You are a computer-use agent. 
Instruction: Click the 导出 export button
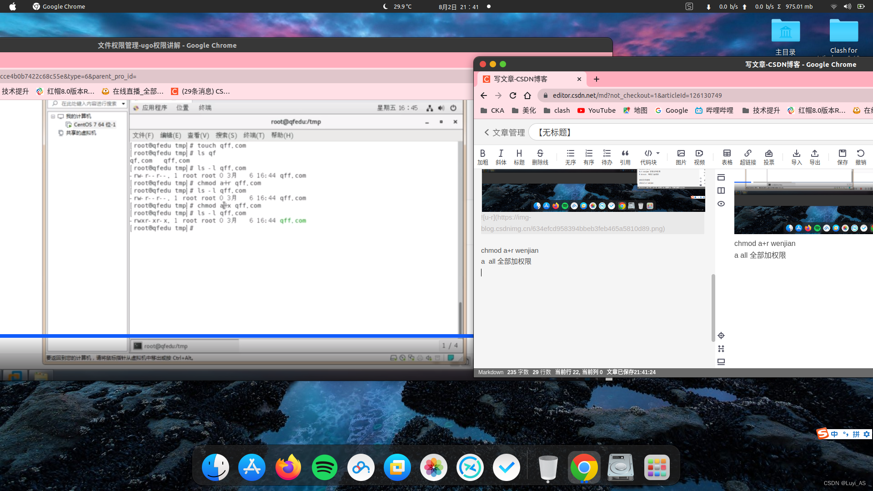pos(815,156)
